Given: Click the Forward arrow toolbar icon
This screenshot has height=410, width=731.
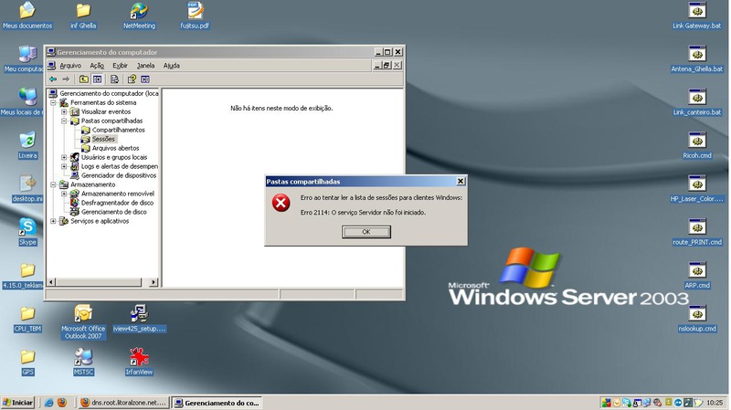Looking at the screenshot, I should (66, 79).
